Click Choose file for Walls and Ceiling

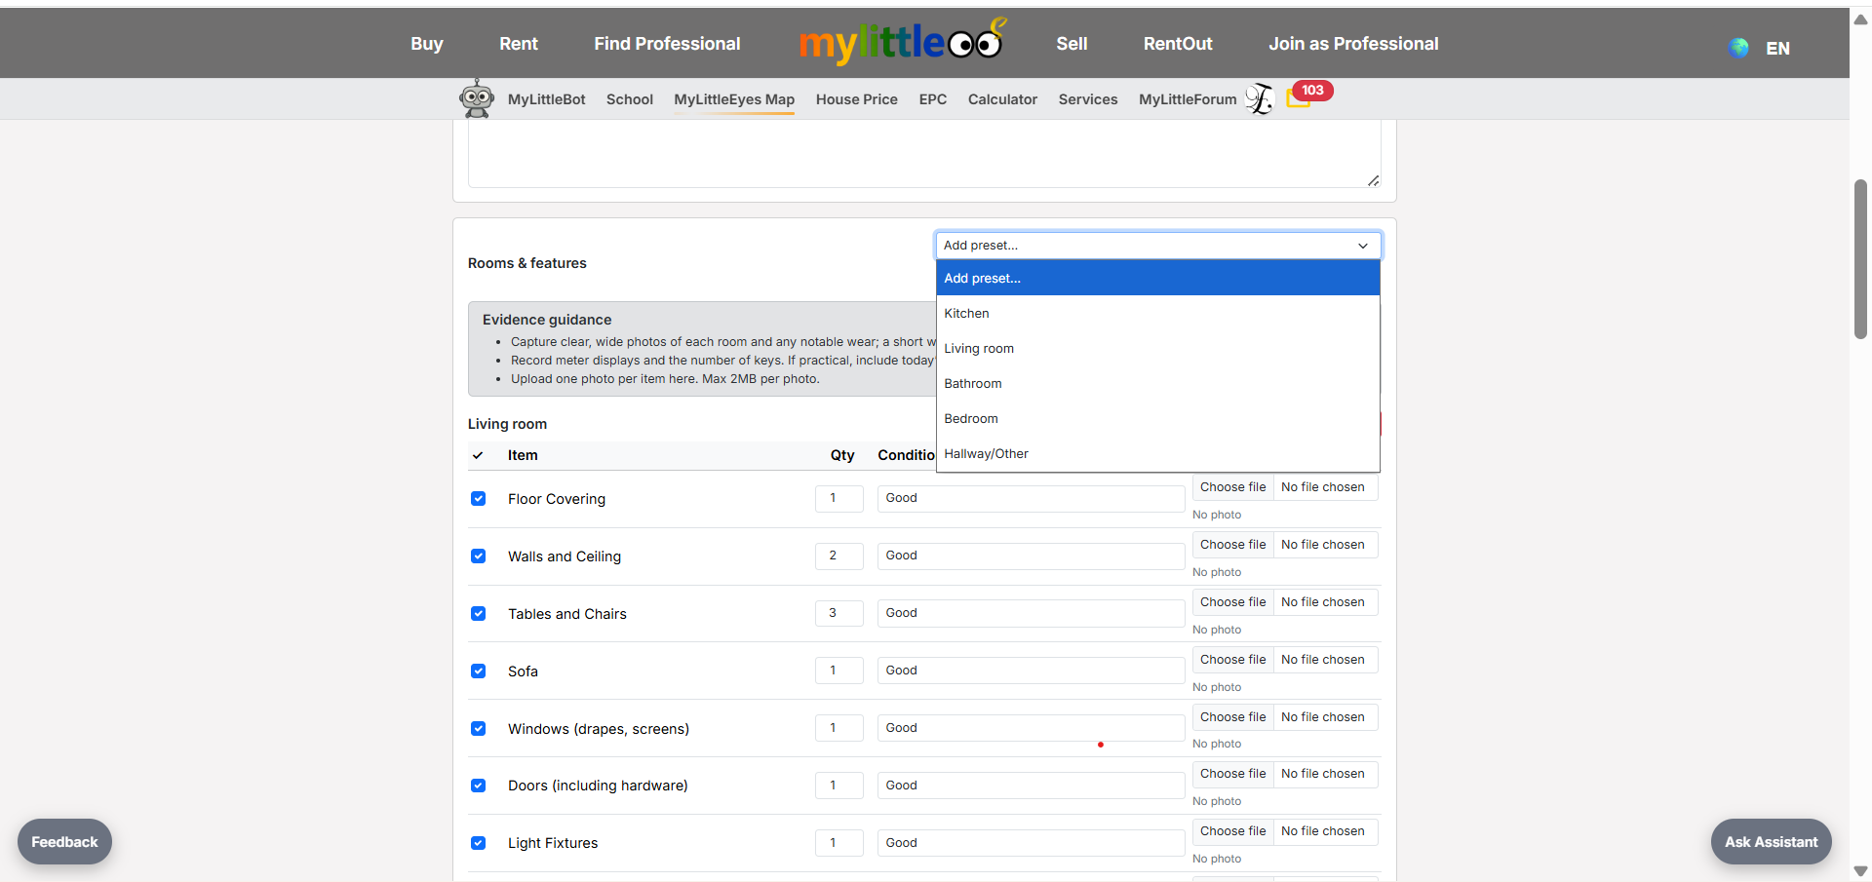click(x=1232, y=545)
